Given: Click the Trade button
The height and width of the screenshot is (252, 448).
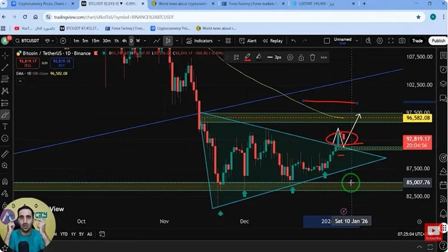Looking at the screenshot, I should point(417,41).
